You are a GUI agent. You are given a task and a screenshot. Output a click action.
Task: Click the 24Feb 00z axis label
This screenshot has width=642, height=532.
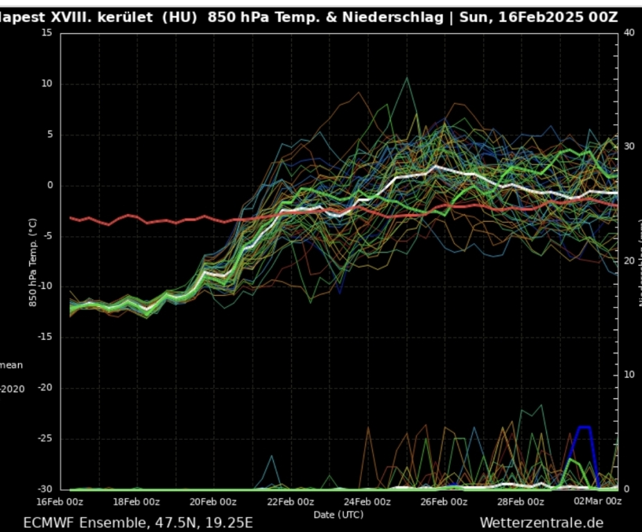click(x=367, y=502)
